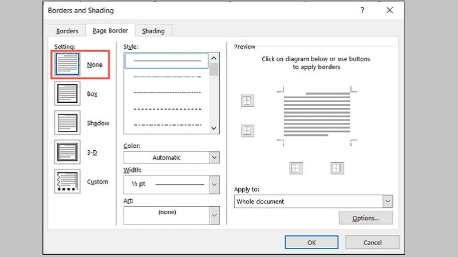Toggle the bottom border button in Preview
Viewport: 458px width, 257px height.
coord(247,131)
